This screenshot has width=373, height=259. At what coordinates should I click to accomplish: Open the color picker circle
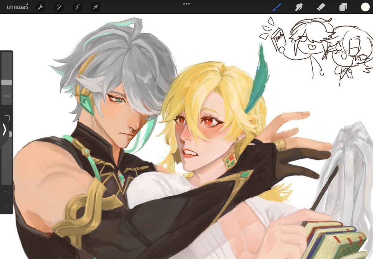pyautogui.click(x=365, y=7)
